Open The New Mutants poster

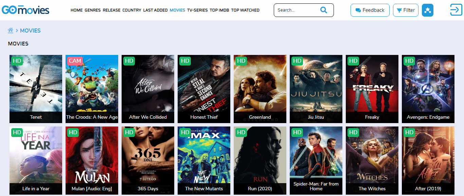(204, 160)
